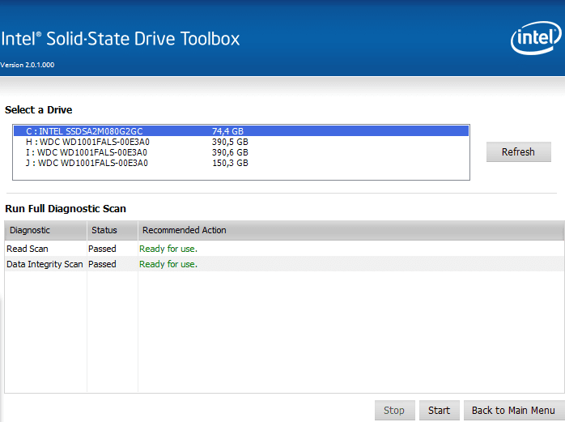Select the Read Scan row
The height and width of the screenshot is (422, 565).
[284, 249]
